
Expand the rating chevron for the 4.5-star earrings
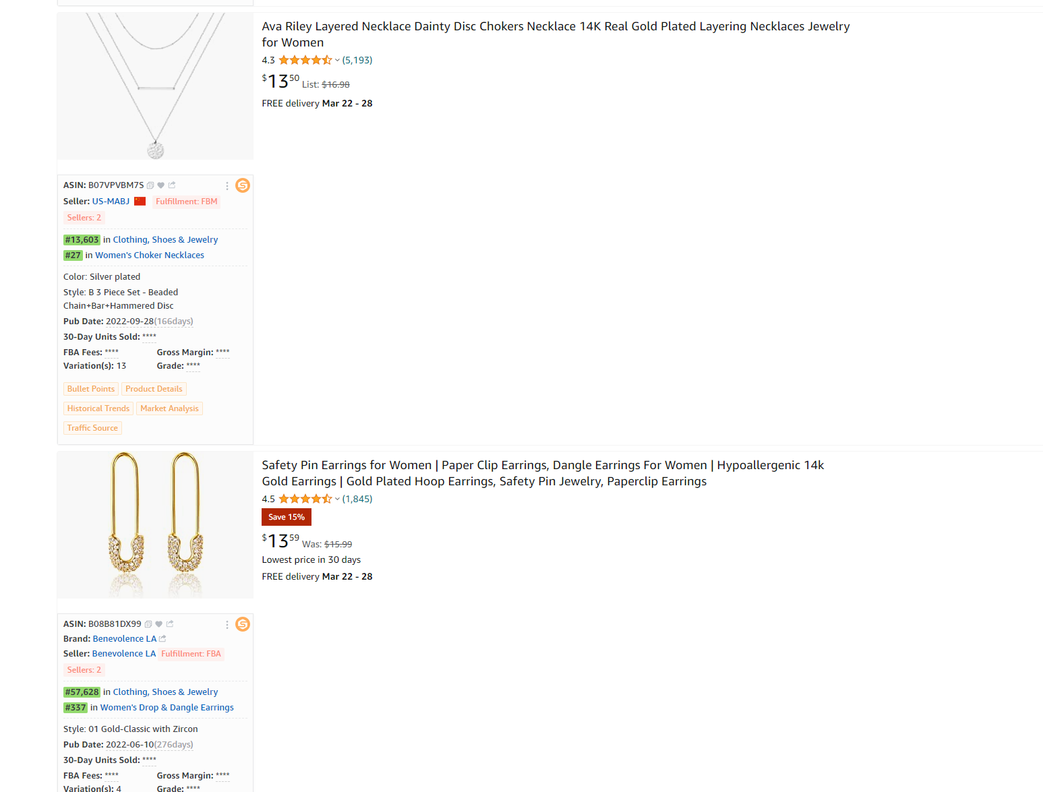tap(337, 499)
